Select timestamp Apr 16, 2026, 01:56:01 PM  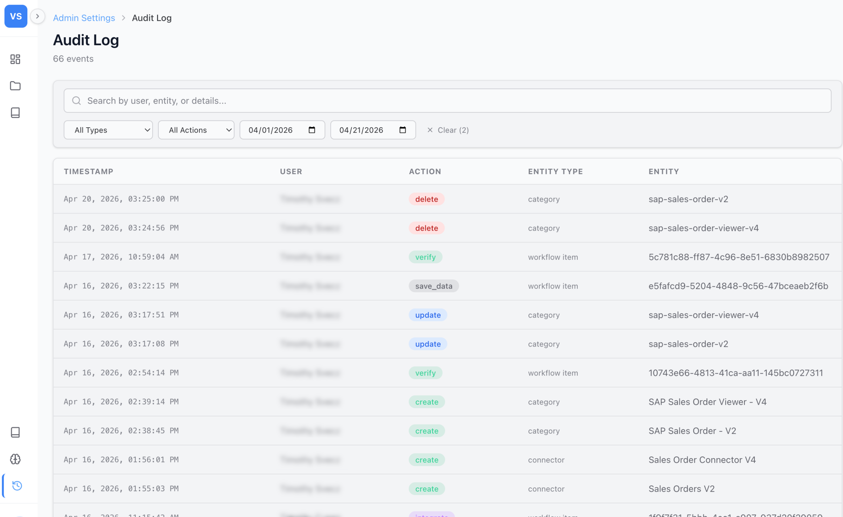pyautogui.click(x=121, y=459)
